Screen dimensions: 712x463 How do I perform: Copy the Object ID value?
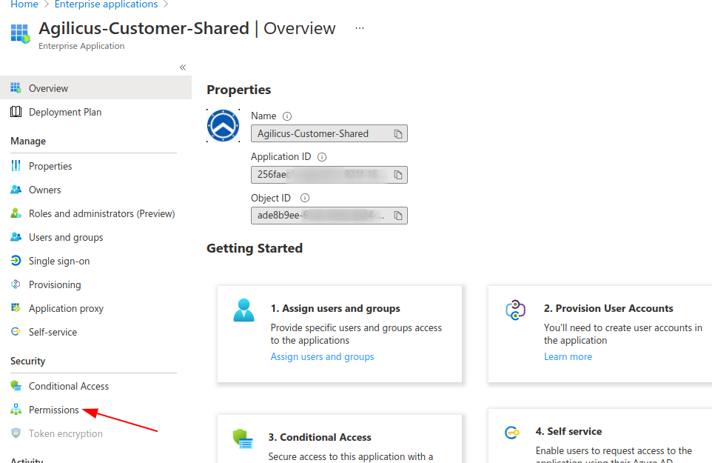click(x=398, y=216)
